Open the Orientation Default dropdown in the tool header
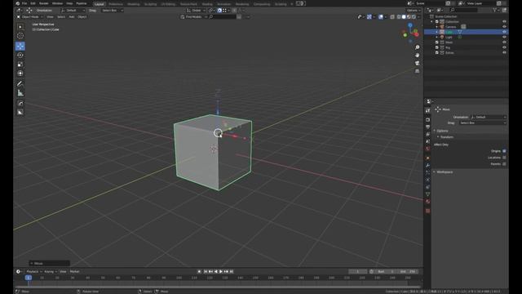Image resolution: width=522 pixels, height=294 pixels. (73, 11)
